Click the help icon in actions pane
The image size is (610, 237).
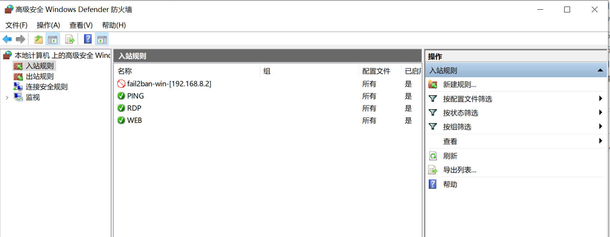pos(433,184)
